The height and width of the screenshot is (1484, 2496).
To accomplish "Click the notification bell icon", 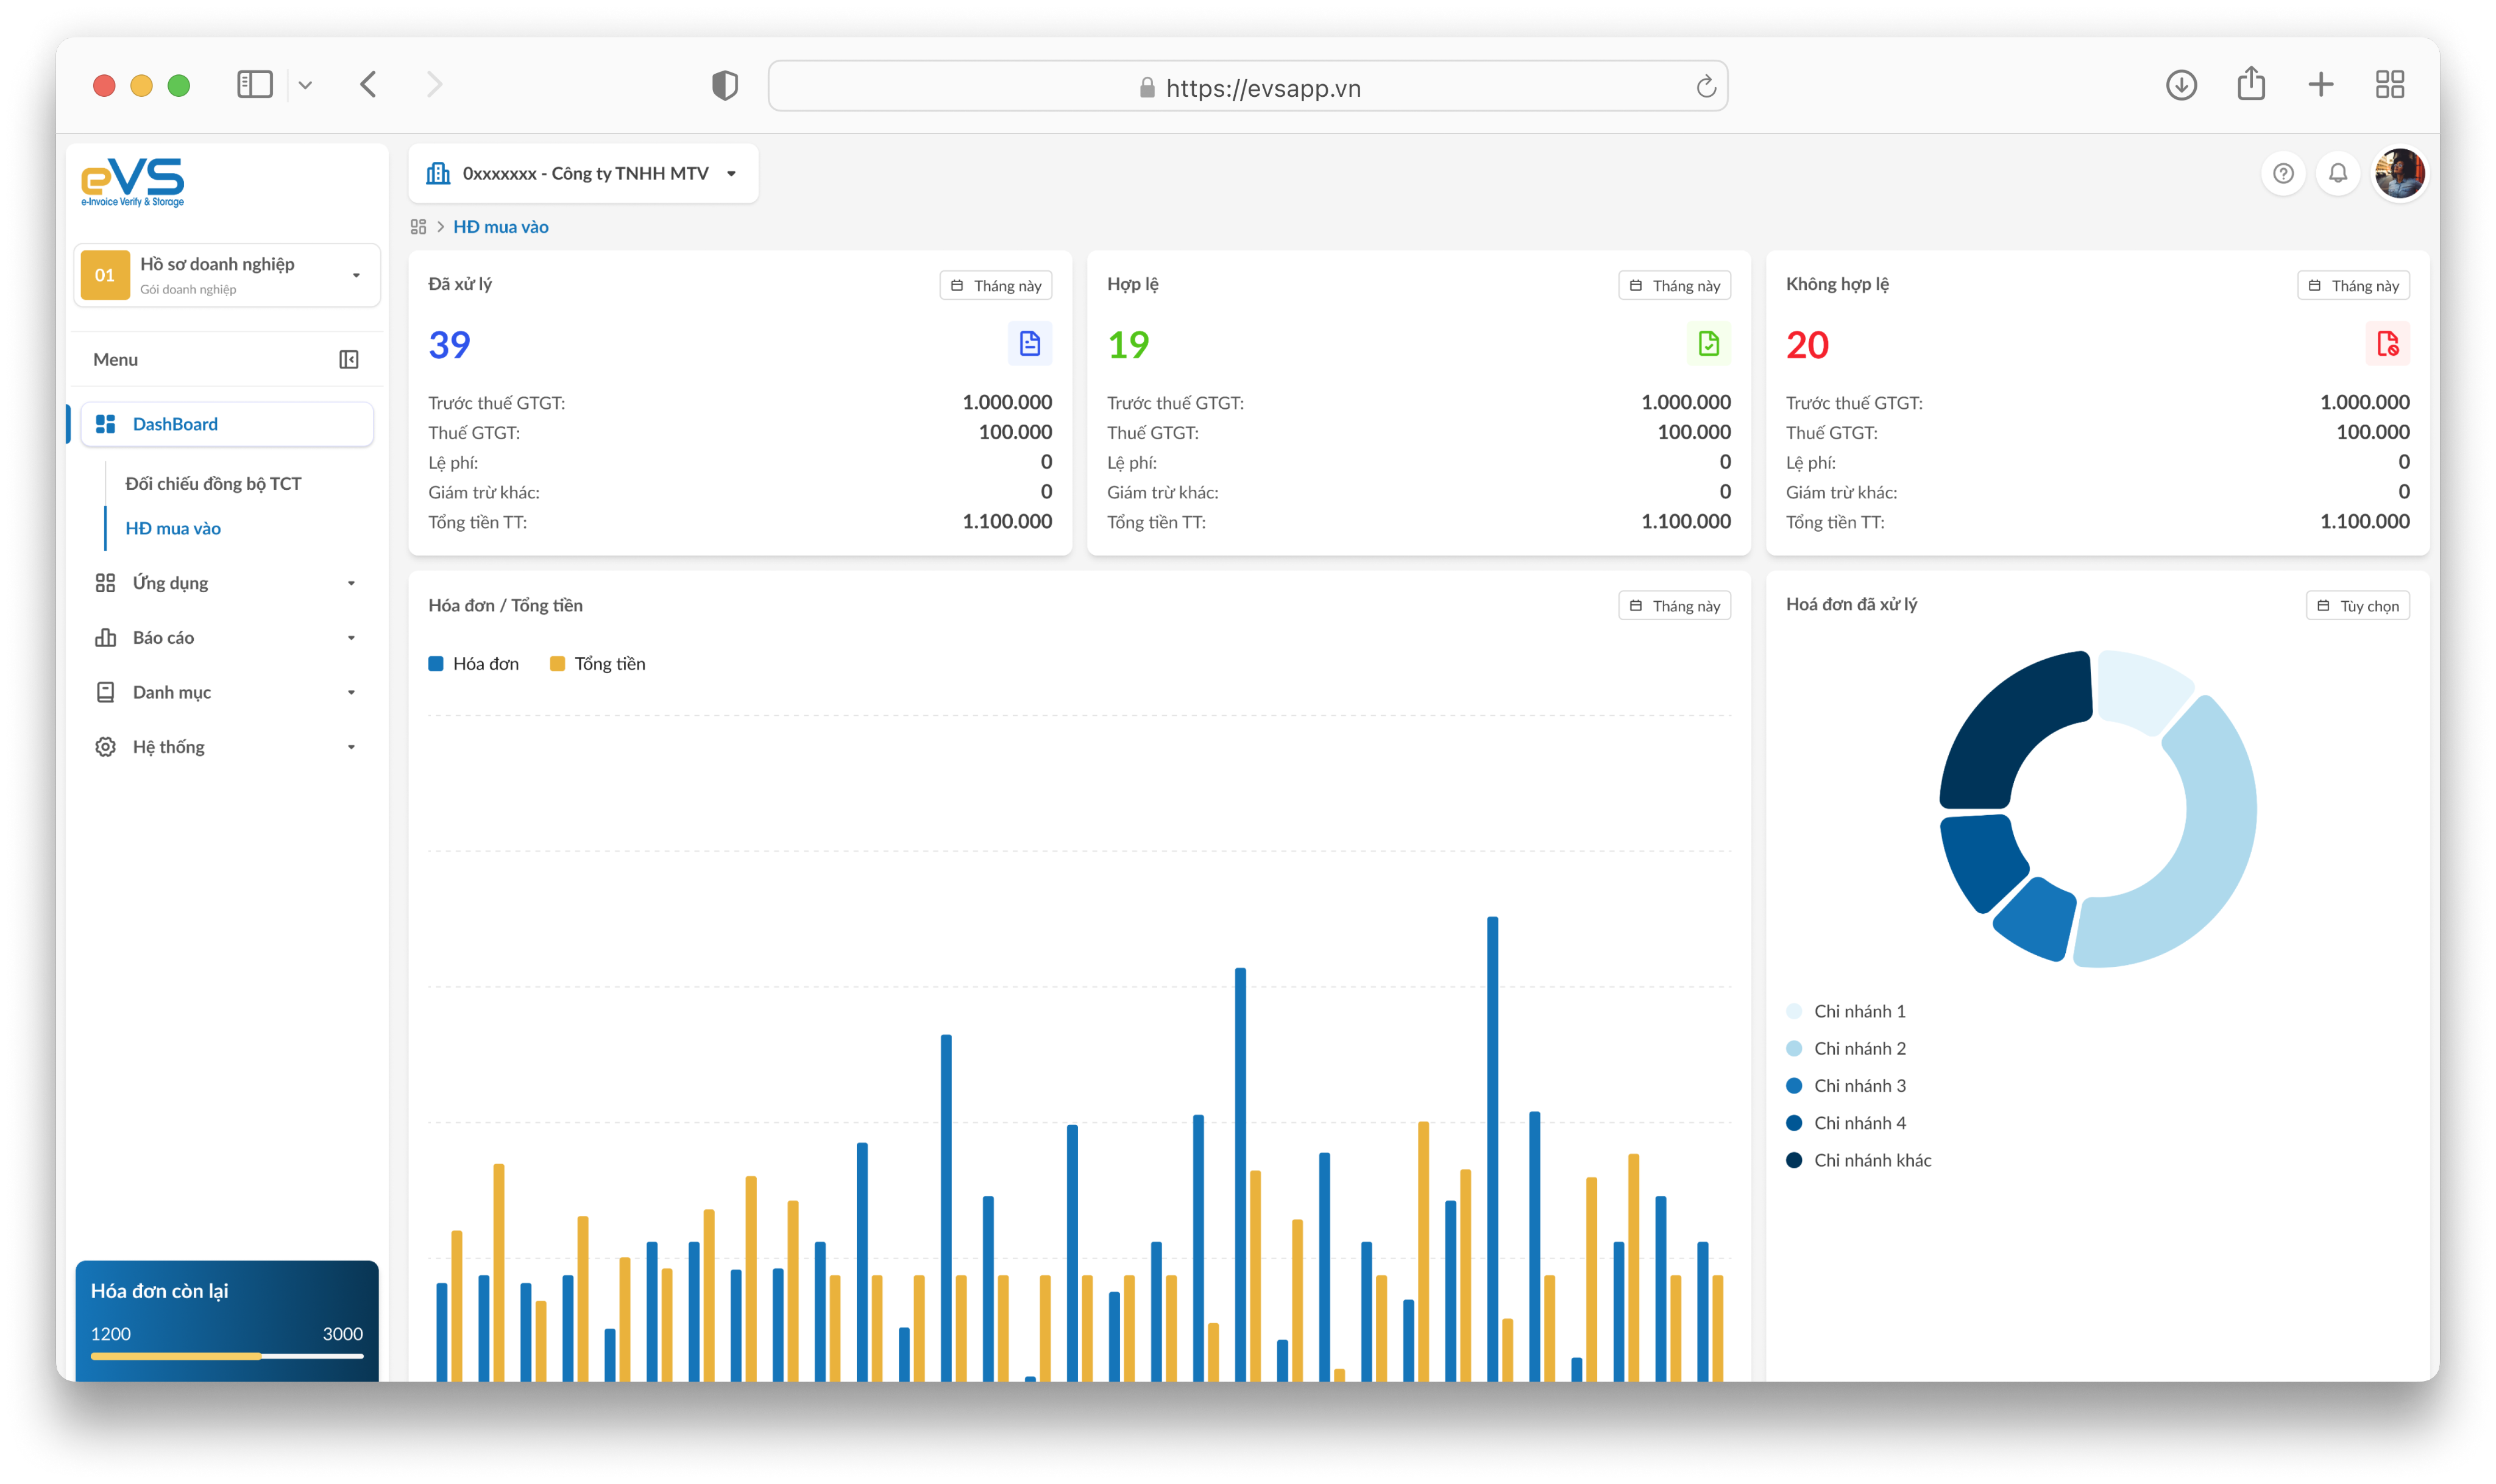I will point(2339,172).
